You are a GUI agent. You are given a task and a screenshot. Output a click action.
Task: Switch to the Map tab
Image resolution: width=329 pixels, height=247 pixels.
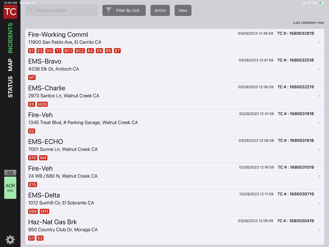click(10, 65)
